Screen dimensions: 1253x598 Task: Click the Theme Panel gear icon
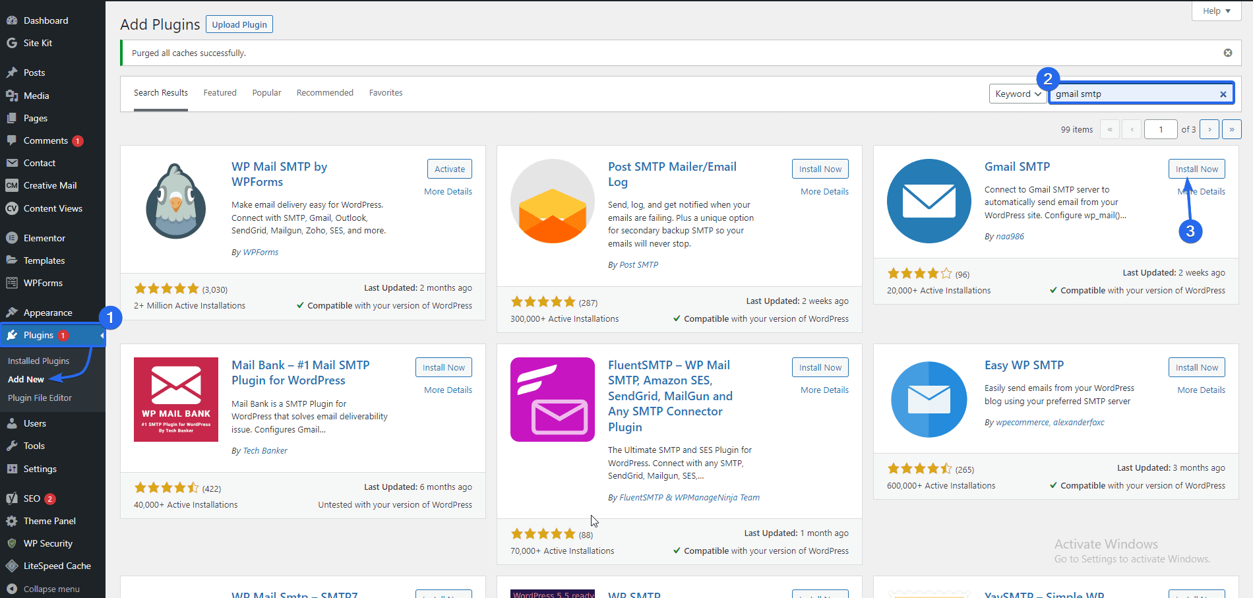[12, 521]
